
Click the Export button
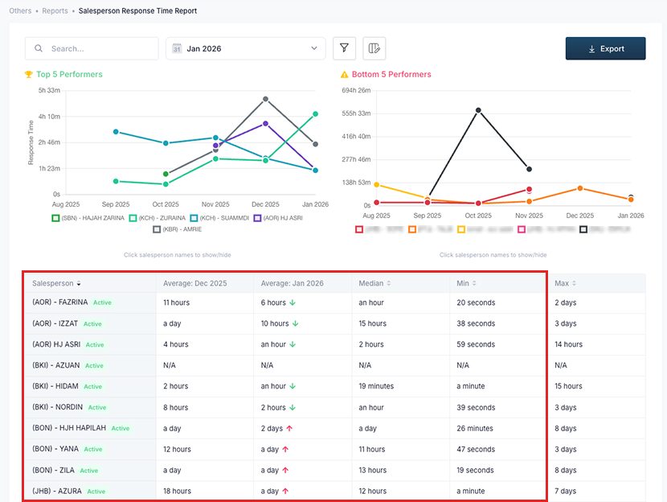point(605,48)
